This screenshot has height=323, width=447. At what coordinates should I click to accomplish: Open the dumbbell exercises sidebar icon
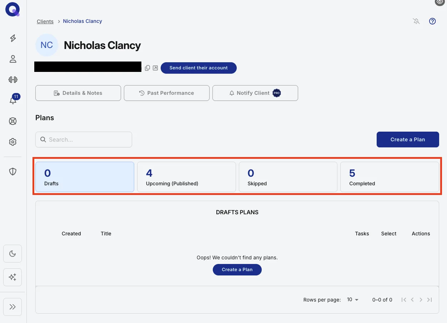(13, 80)
